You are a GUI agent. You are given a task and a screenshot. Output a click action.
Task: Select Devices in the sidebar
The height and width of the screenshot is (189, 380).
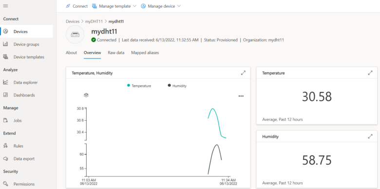coord(26,32)
